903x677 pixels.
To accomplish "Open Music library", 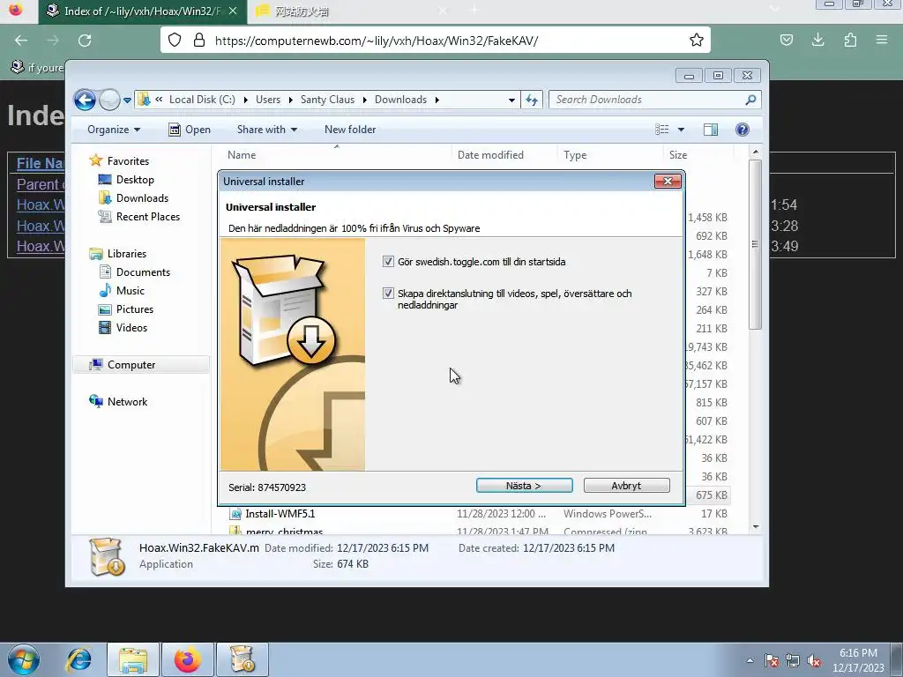I will click(122, 290).
